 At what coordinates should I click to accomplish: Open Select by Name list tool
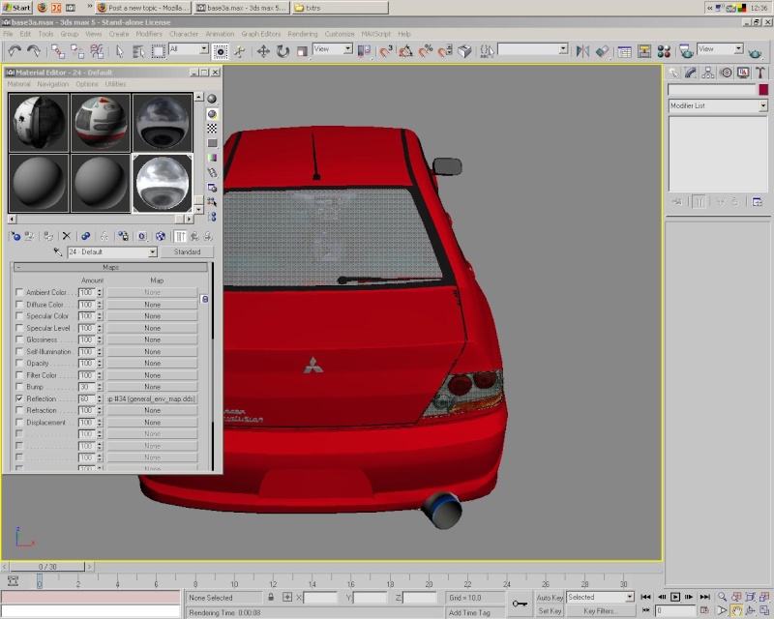(x=138, y=51)
